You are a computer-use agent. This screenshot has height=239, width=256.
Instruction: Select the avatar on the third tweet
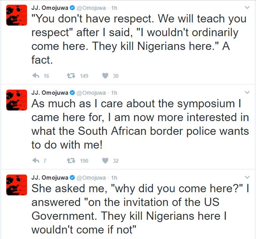click(16, 185)
